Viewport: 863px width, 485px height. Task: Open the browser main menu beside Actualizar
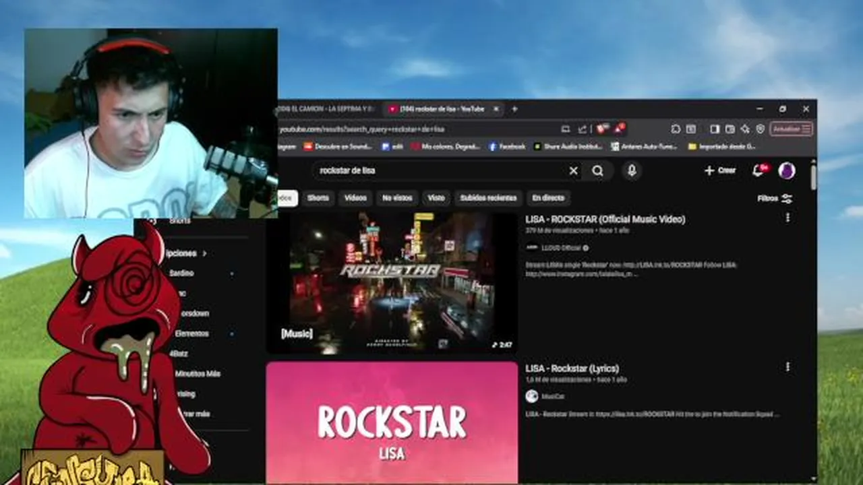pyautogui.click(x=806, y=129)
